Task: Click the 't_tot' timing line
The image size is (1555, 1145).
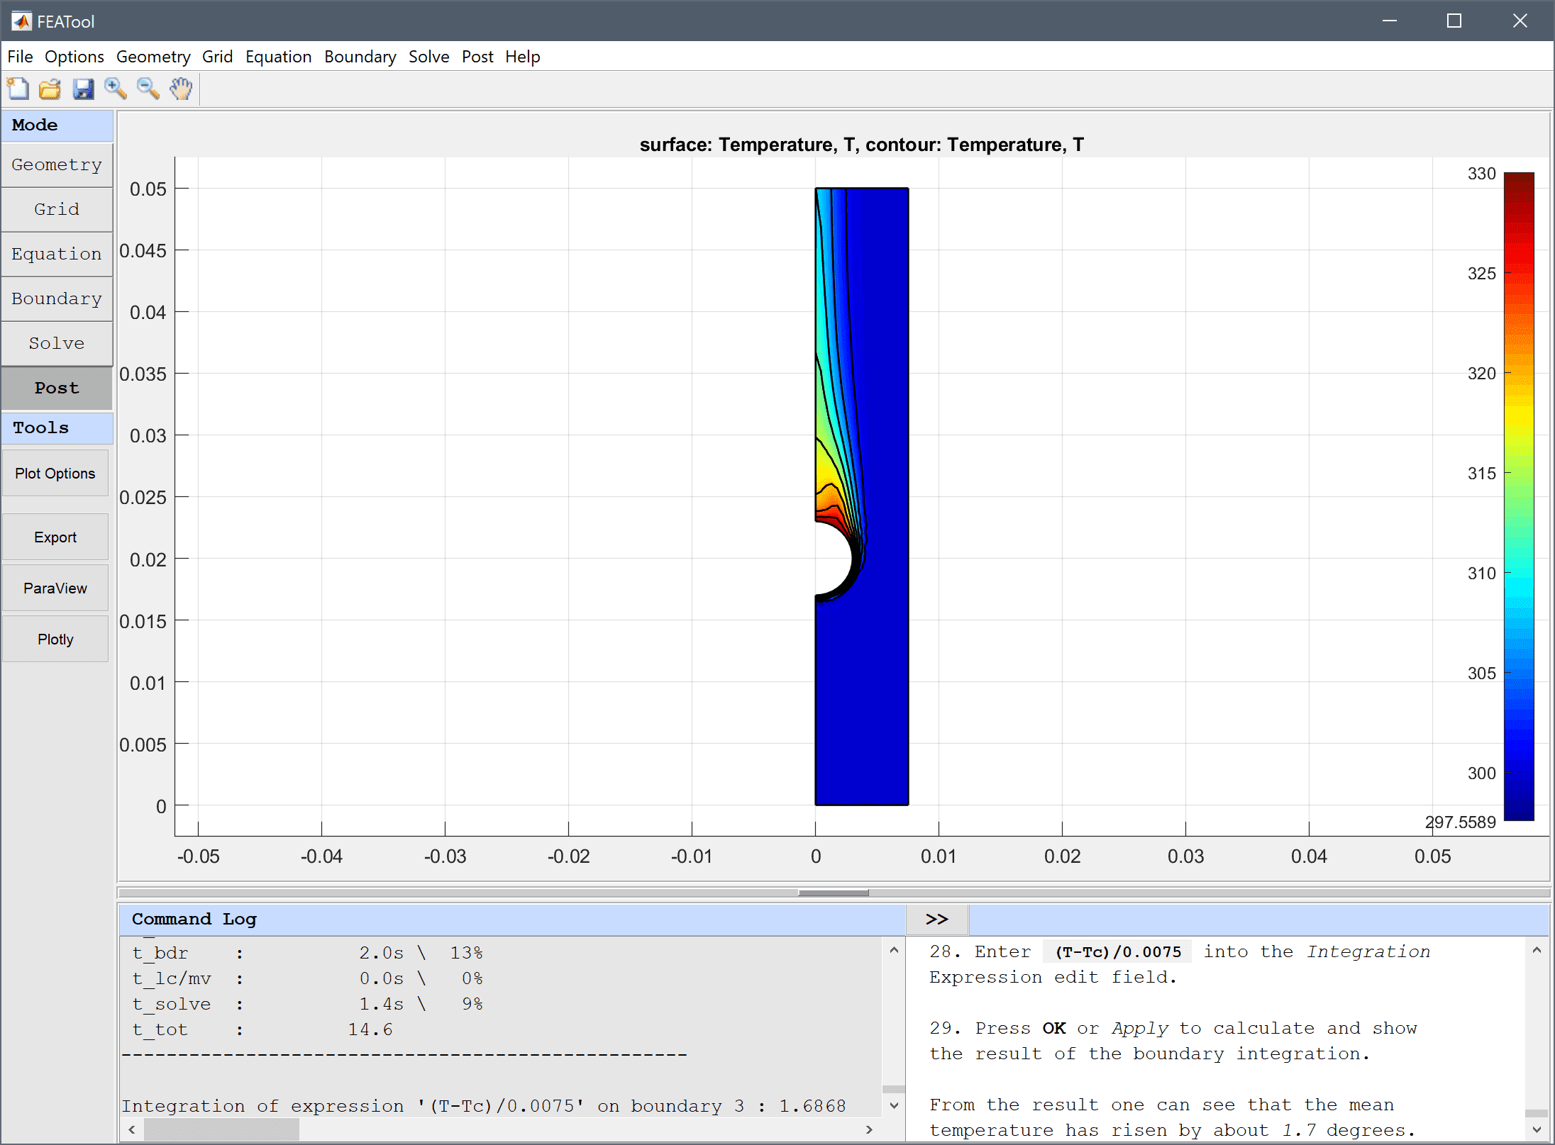Action: coord(262,1029)
